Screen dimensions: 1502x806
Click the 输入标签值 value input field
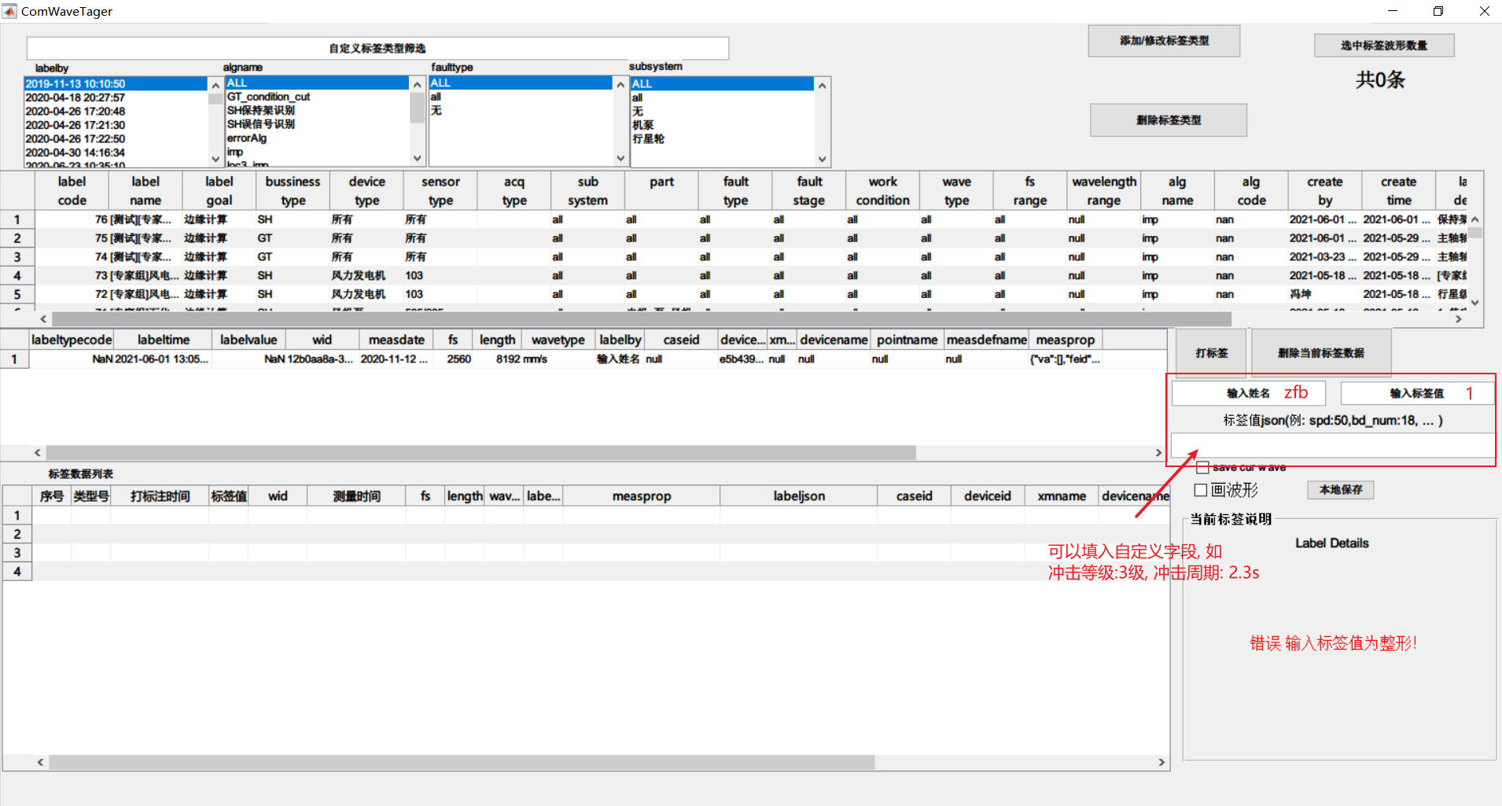[x=1417, y=393]
